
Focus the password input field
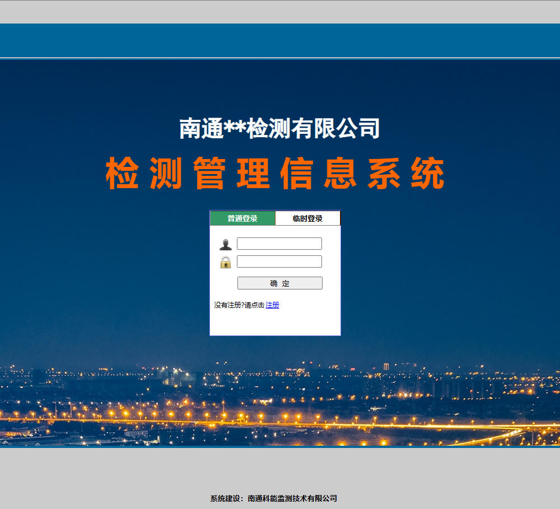[x=279, y=261]
